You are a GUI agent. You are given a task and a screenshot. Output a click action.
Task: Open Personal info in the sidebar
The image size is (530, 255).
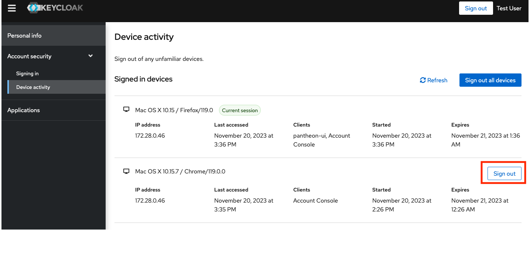[x=24, y=36]
